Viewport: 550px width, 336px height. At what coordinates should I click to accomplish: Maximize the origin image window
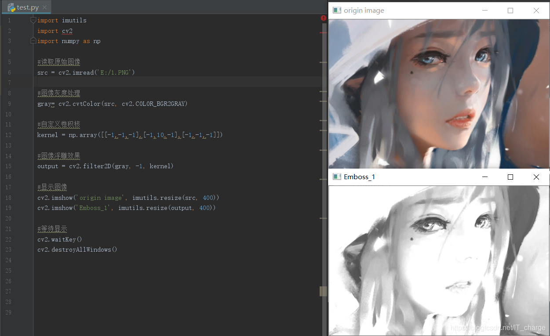(x=510, y=11)
